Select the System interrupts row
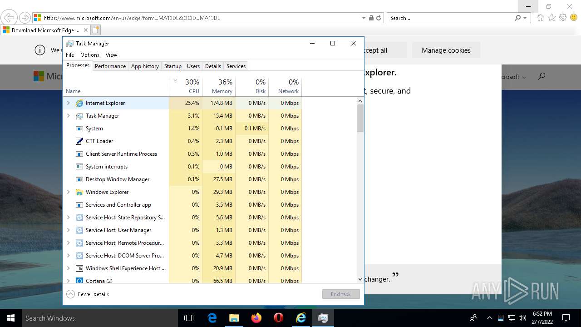This screenshot has width=581, height=327. (182, 167)
